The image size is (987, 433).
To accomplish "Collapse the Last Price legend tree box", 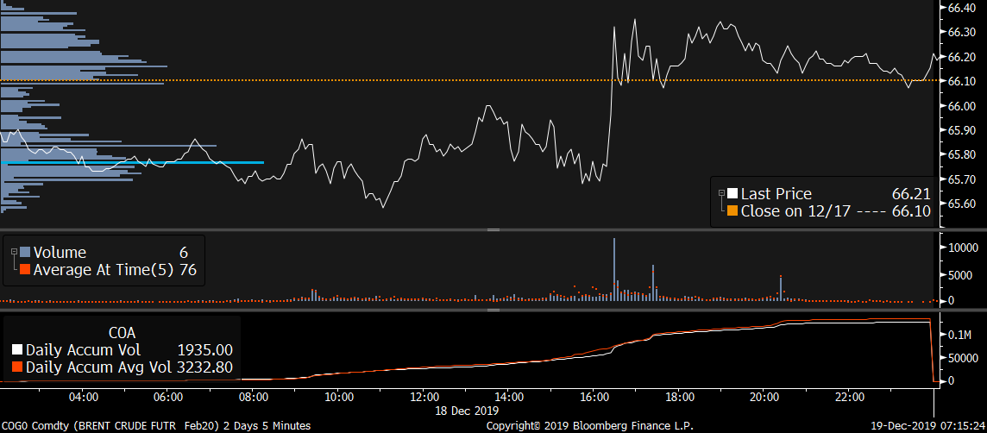I will [721, 192].
